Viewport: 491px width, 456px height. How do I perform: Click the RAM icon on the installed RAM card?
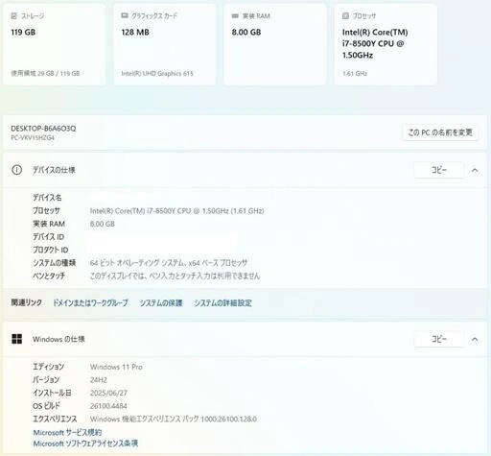[235, 15]
